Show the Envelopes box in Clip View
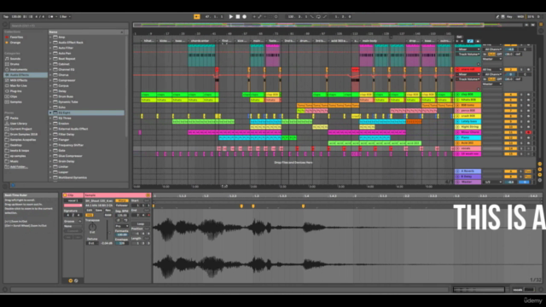 [x=76, y=281]
